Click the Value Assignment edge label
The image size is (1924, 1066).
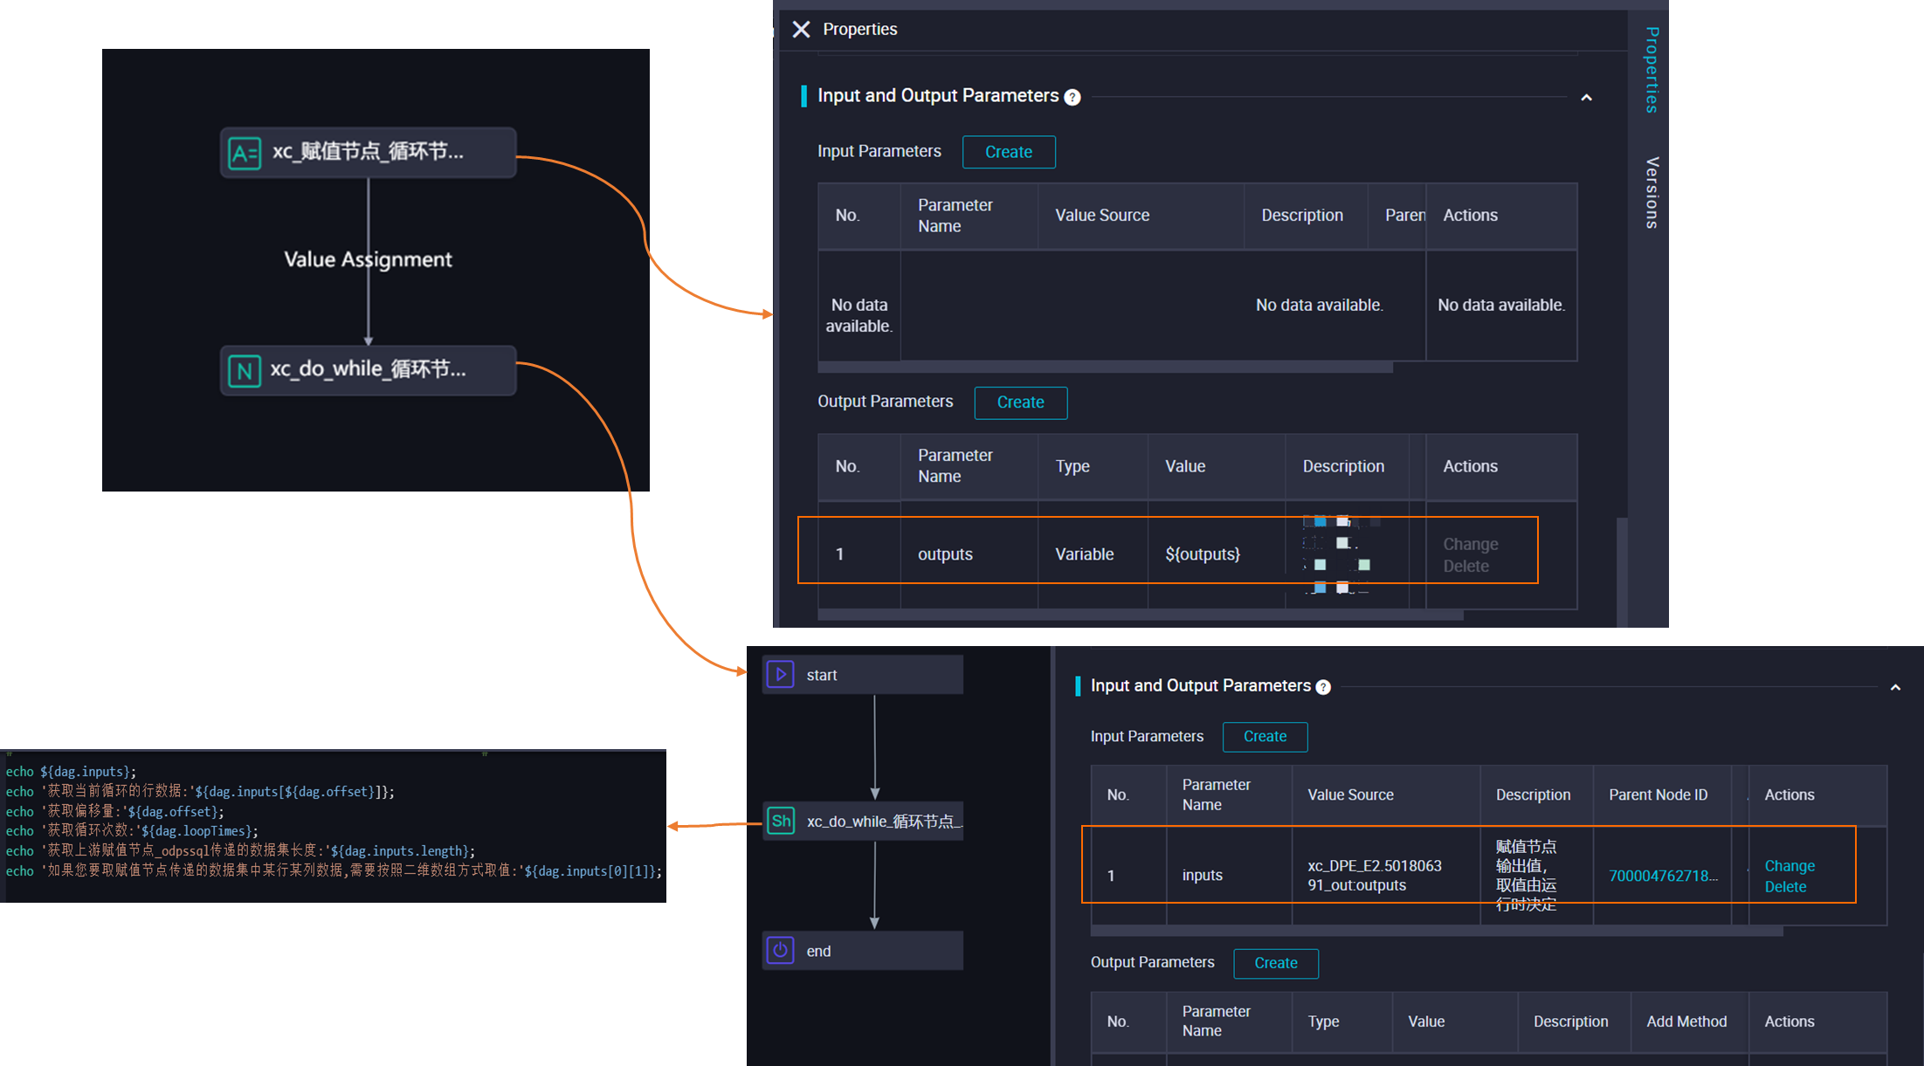click(368, 259)
